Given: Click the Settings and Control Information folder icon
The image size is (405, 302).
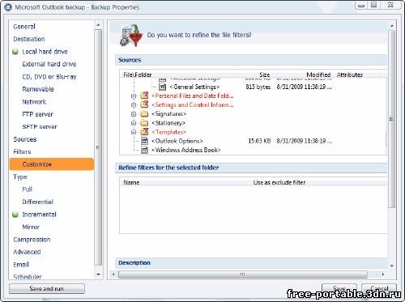Looking at the screenshot, I should (x=144, y=104).
